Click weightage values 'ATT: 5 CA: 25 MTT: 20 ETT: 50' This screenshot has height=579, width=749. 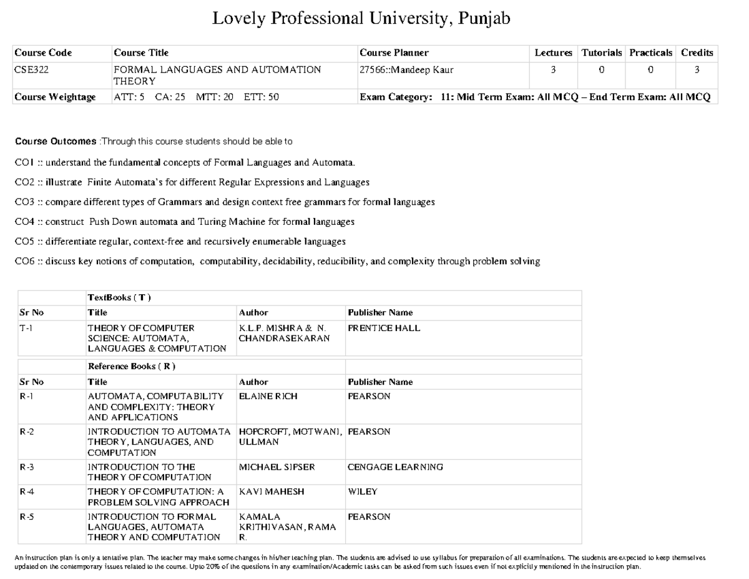pyautogui.click(x=196, y=97)
